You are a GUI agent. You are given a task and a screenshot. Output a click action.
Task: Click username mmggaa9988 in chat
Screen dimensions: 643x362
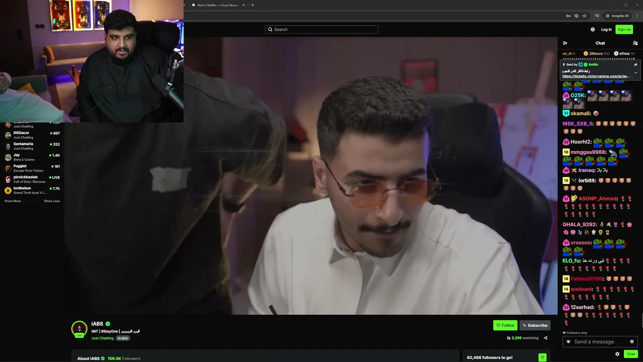(588, 152)
